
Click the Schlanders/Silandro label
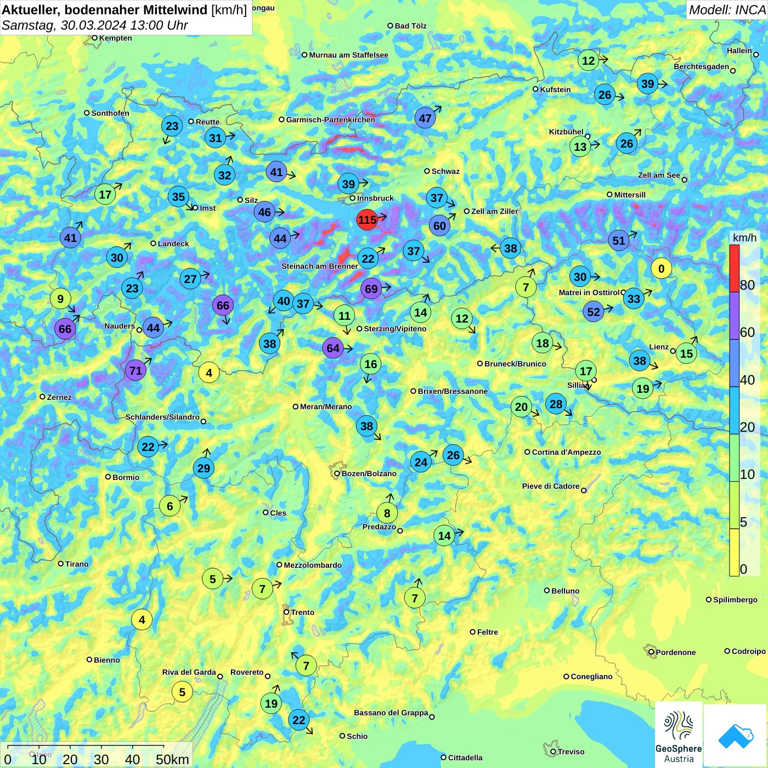click(x=162, y=417)
